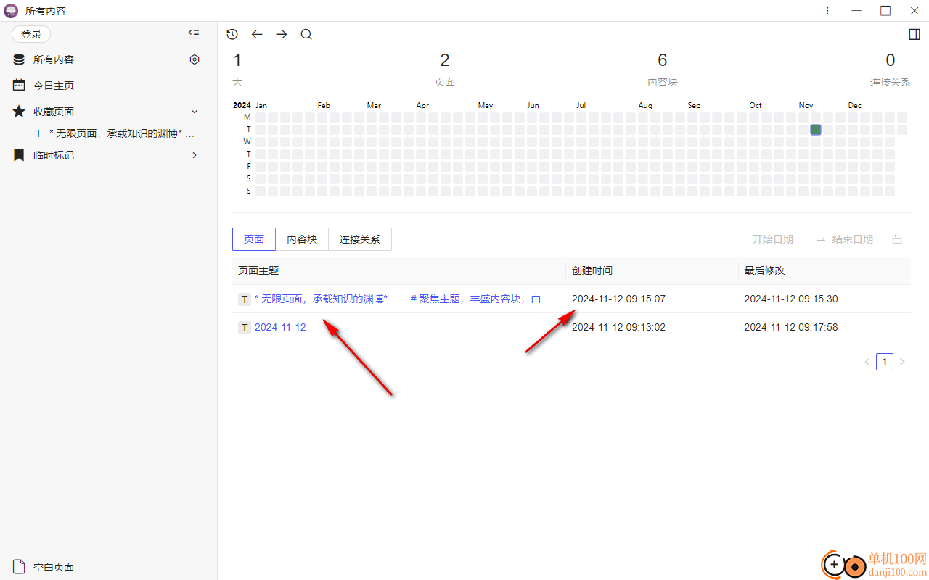The image size is (929, 580).
Task: Click the T icon beside 无限页面 table row
Action: (245, 299)
